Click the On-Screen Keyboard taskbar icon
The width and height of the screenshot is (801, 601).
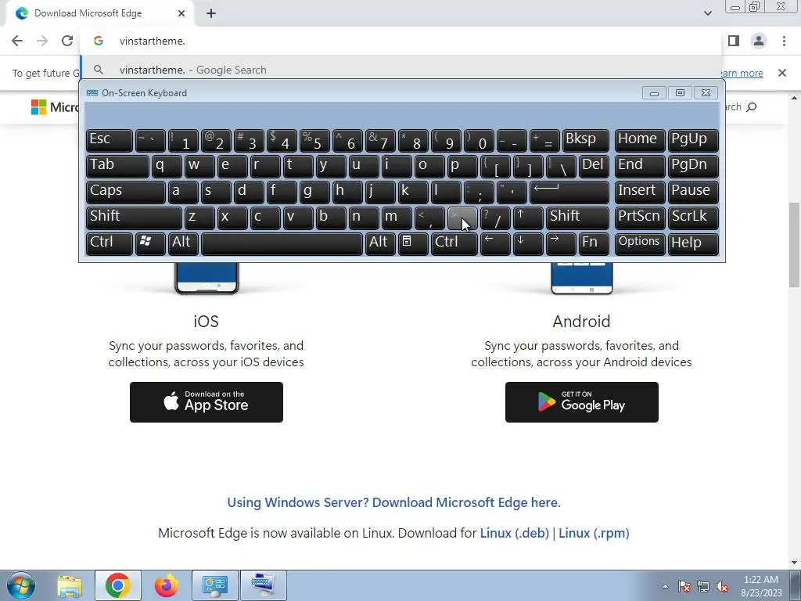pyautogui.click(x=263, y=585)
